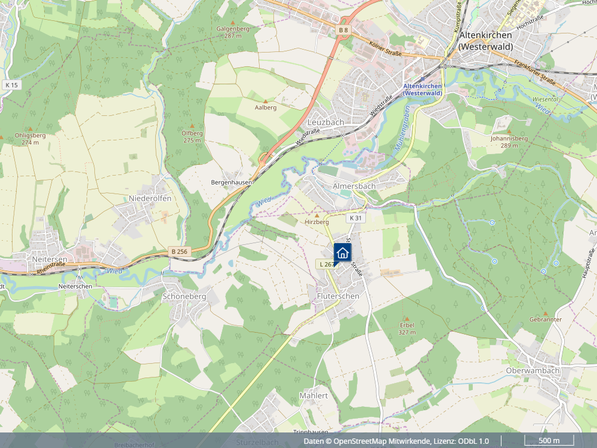Click the 500 m scale bar
Image resolution: width=597 pixels, height=448 pixels.
(549, 440)
